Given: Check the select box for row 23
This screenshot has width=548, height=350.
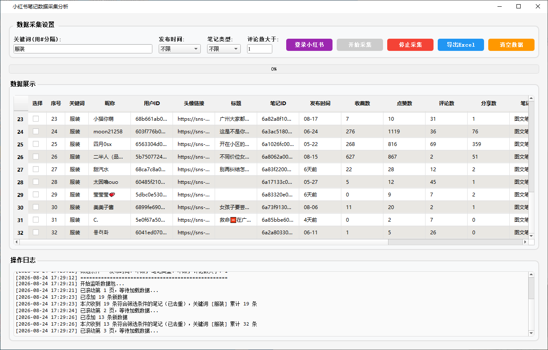Looking at the screenshot, I should click(x=36, y=119).
